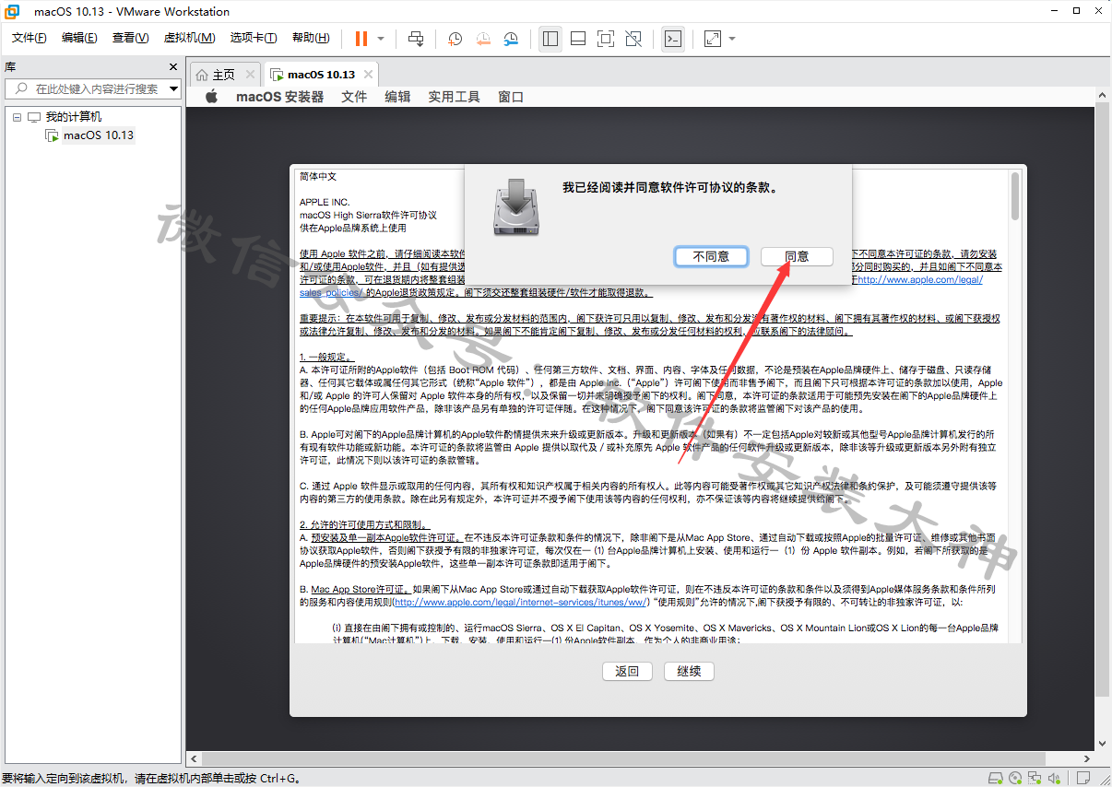Open the snapshot manager with the wrench-clock icon

tap(511, 39)
